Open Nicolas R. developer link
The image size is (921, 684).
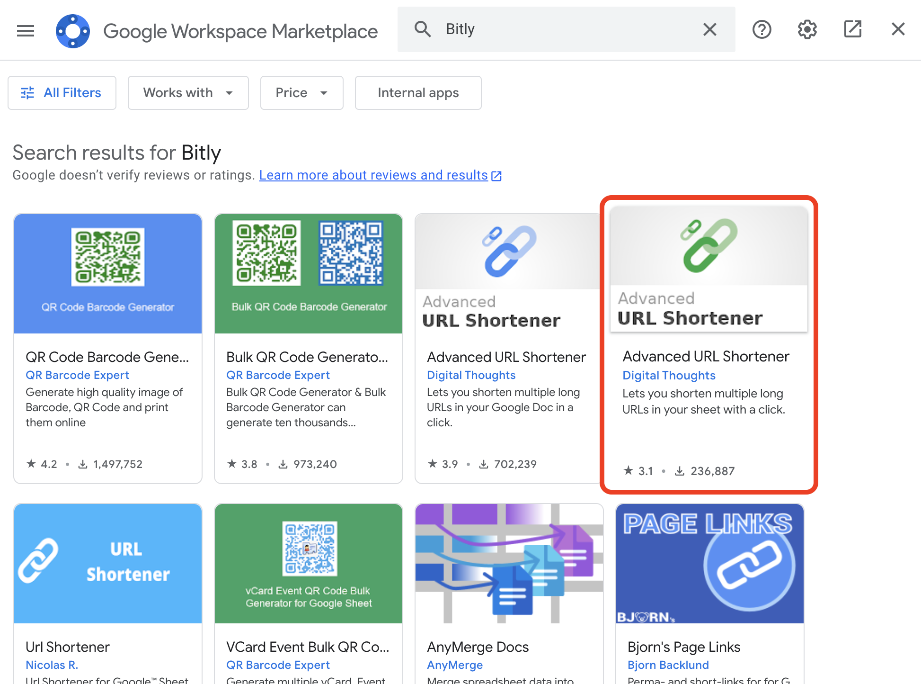(52, 665)
